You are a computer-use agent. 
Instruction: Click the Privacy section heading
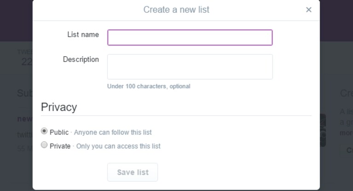coord(59,107)
